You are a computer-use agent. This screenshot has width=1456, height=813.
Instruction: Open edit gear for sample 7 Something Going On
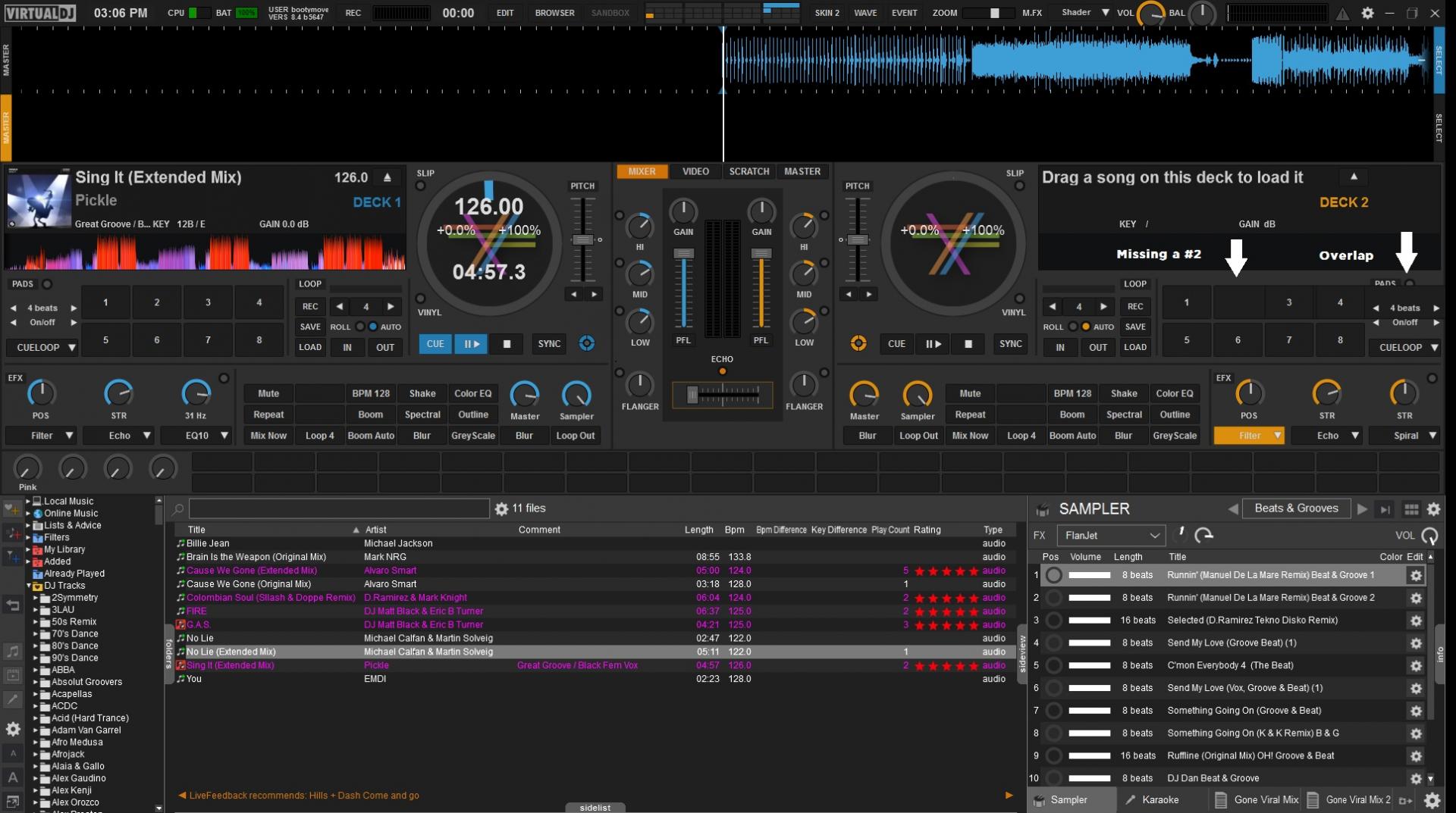1416,711
